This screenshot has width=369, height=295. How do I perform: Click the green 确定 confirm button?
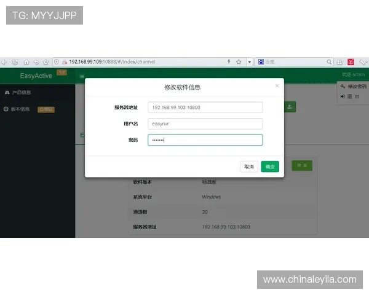[x=270, y=167]
